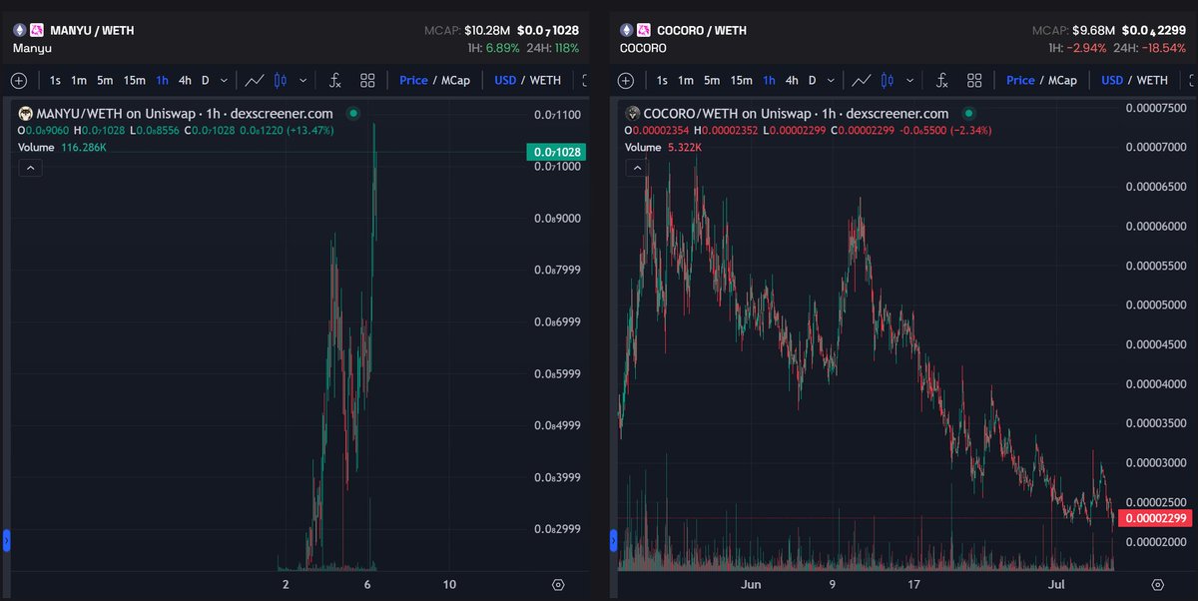Select D timeframe on COCORO chart

point(812,80)
